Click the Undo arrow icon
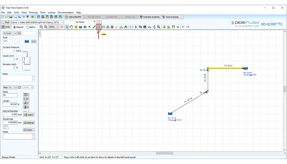Viewport: 287px width, 164px height. (183, 27)
